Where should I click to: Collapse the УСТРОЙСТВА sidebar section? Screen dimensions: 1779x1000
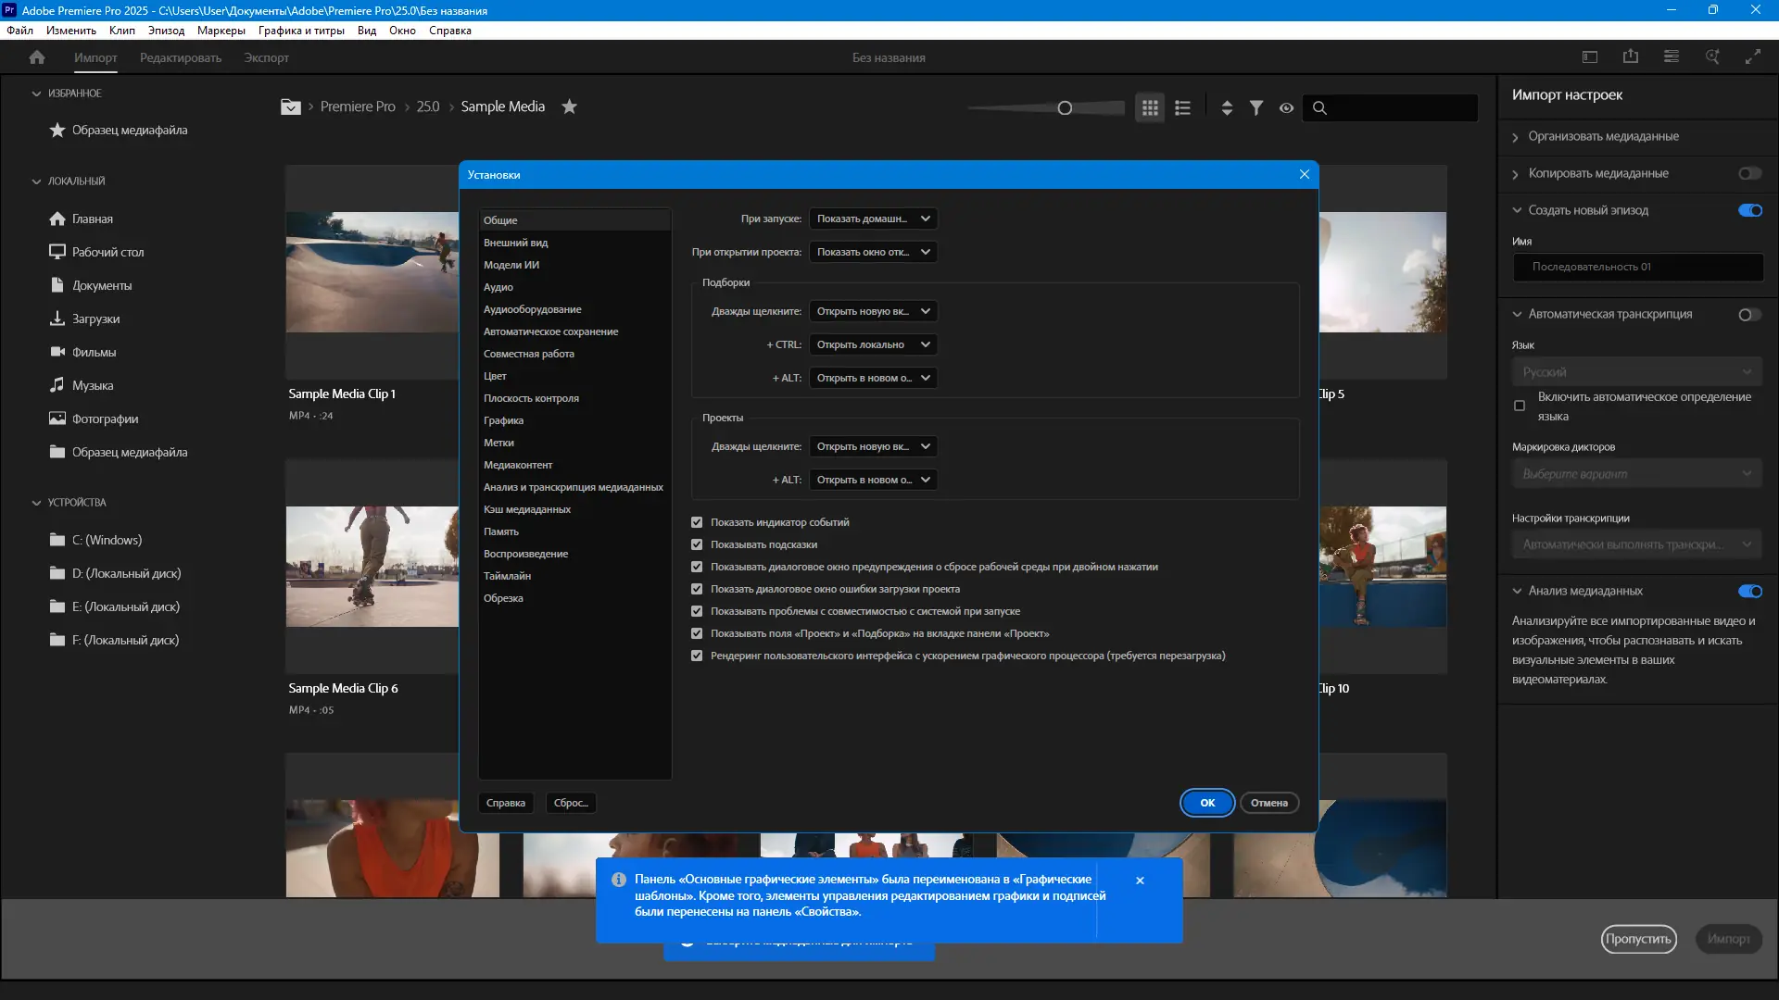(x=36, y=503)
